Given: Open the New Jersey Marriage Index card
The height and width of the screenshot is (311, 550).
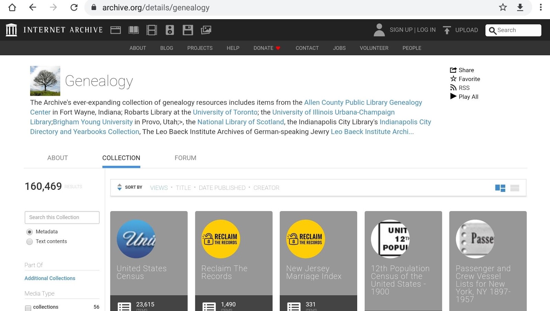Looking at the screenshot, I should coord(318,261).
